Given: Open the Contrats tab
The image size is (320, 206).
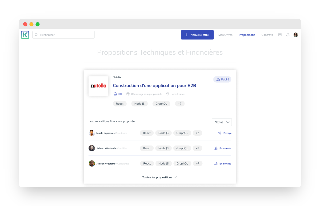Looking at the screenshot, I should [267, 35].
